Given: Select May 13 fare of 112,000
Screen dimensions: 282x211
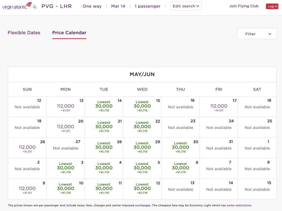Looking at the screenshot, I should pyautogui.click(x=66, y=106).
